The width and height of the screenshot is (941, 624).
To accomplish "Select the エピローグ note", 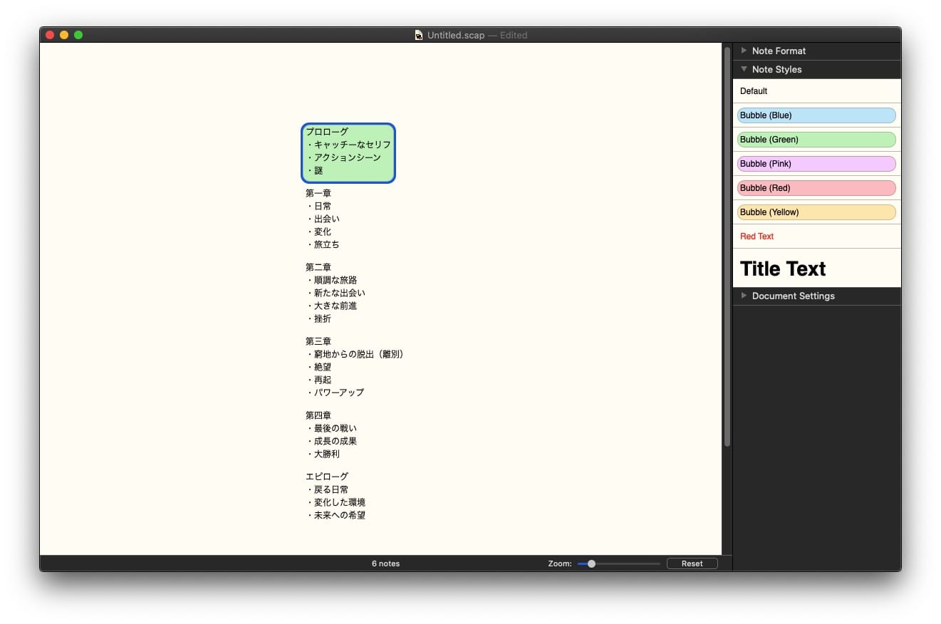I will tap(335, 496).
